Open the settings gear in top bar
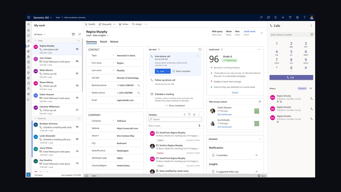 coord(297,17)
